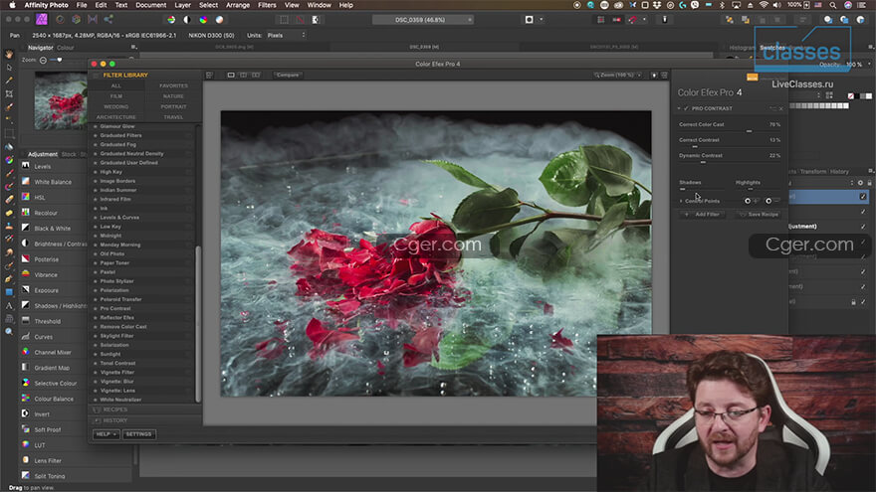The height and width of the screenshot is (492, 876).
Task: Select the Move arrow tool
Action: click(x=9, y=68)
